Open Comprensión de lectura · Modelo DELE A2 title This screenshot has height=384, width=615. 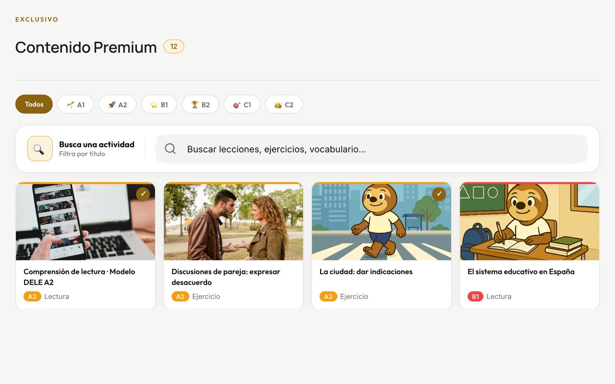[x=79, y=277]
